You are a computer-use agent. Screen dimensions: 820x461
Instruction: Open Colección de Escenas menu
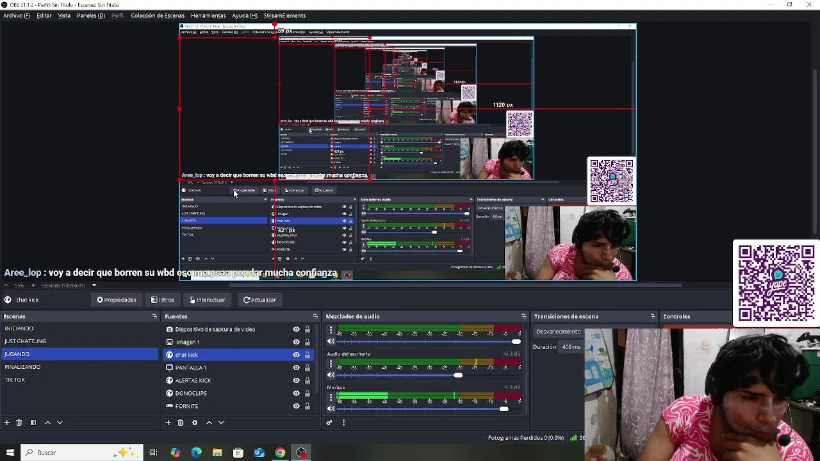158,15
